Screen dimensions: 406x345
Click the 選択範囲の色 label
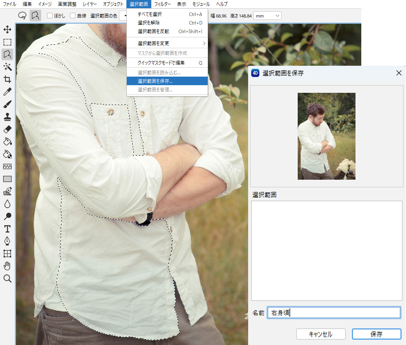(103, 16)
